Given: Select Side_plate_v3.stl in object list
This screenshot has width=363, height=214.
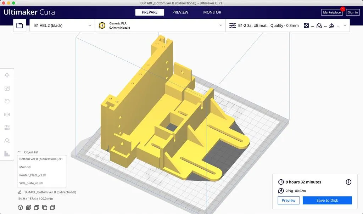Looking at the screenshot, I should pyautogui.click(x=31, y=183).
